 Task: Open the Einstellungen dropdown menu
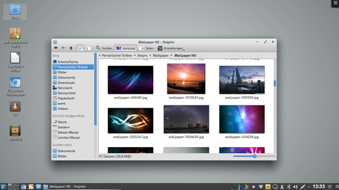[171, 48]
